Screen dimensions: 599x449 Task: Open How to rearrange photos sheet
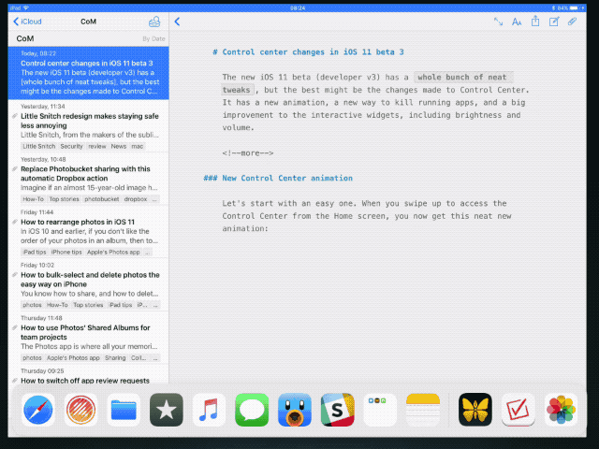point(88,232)
